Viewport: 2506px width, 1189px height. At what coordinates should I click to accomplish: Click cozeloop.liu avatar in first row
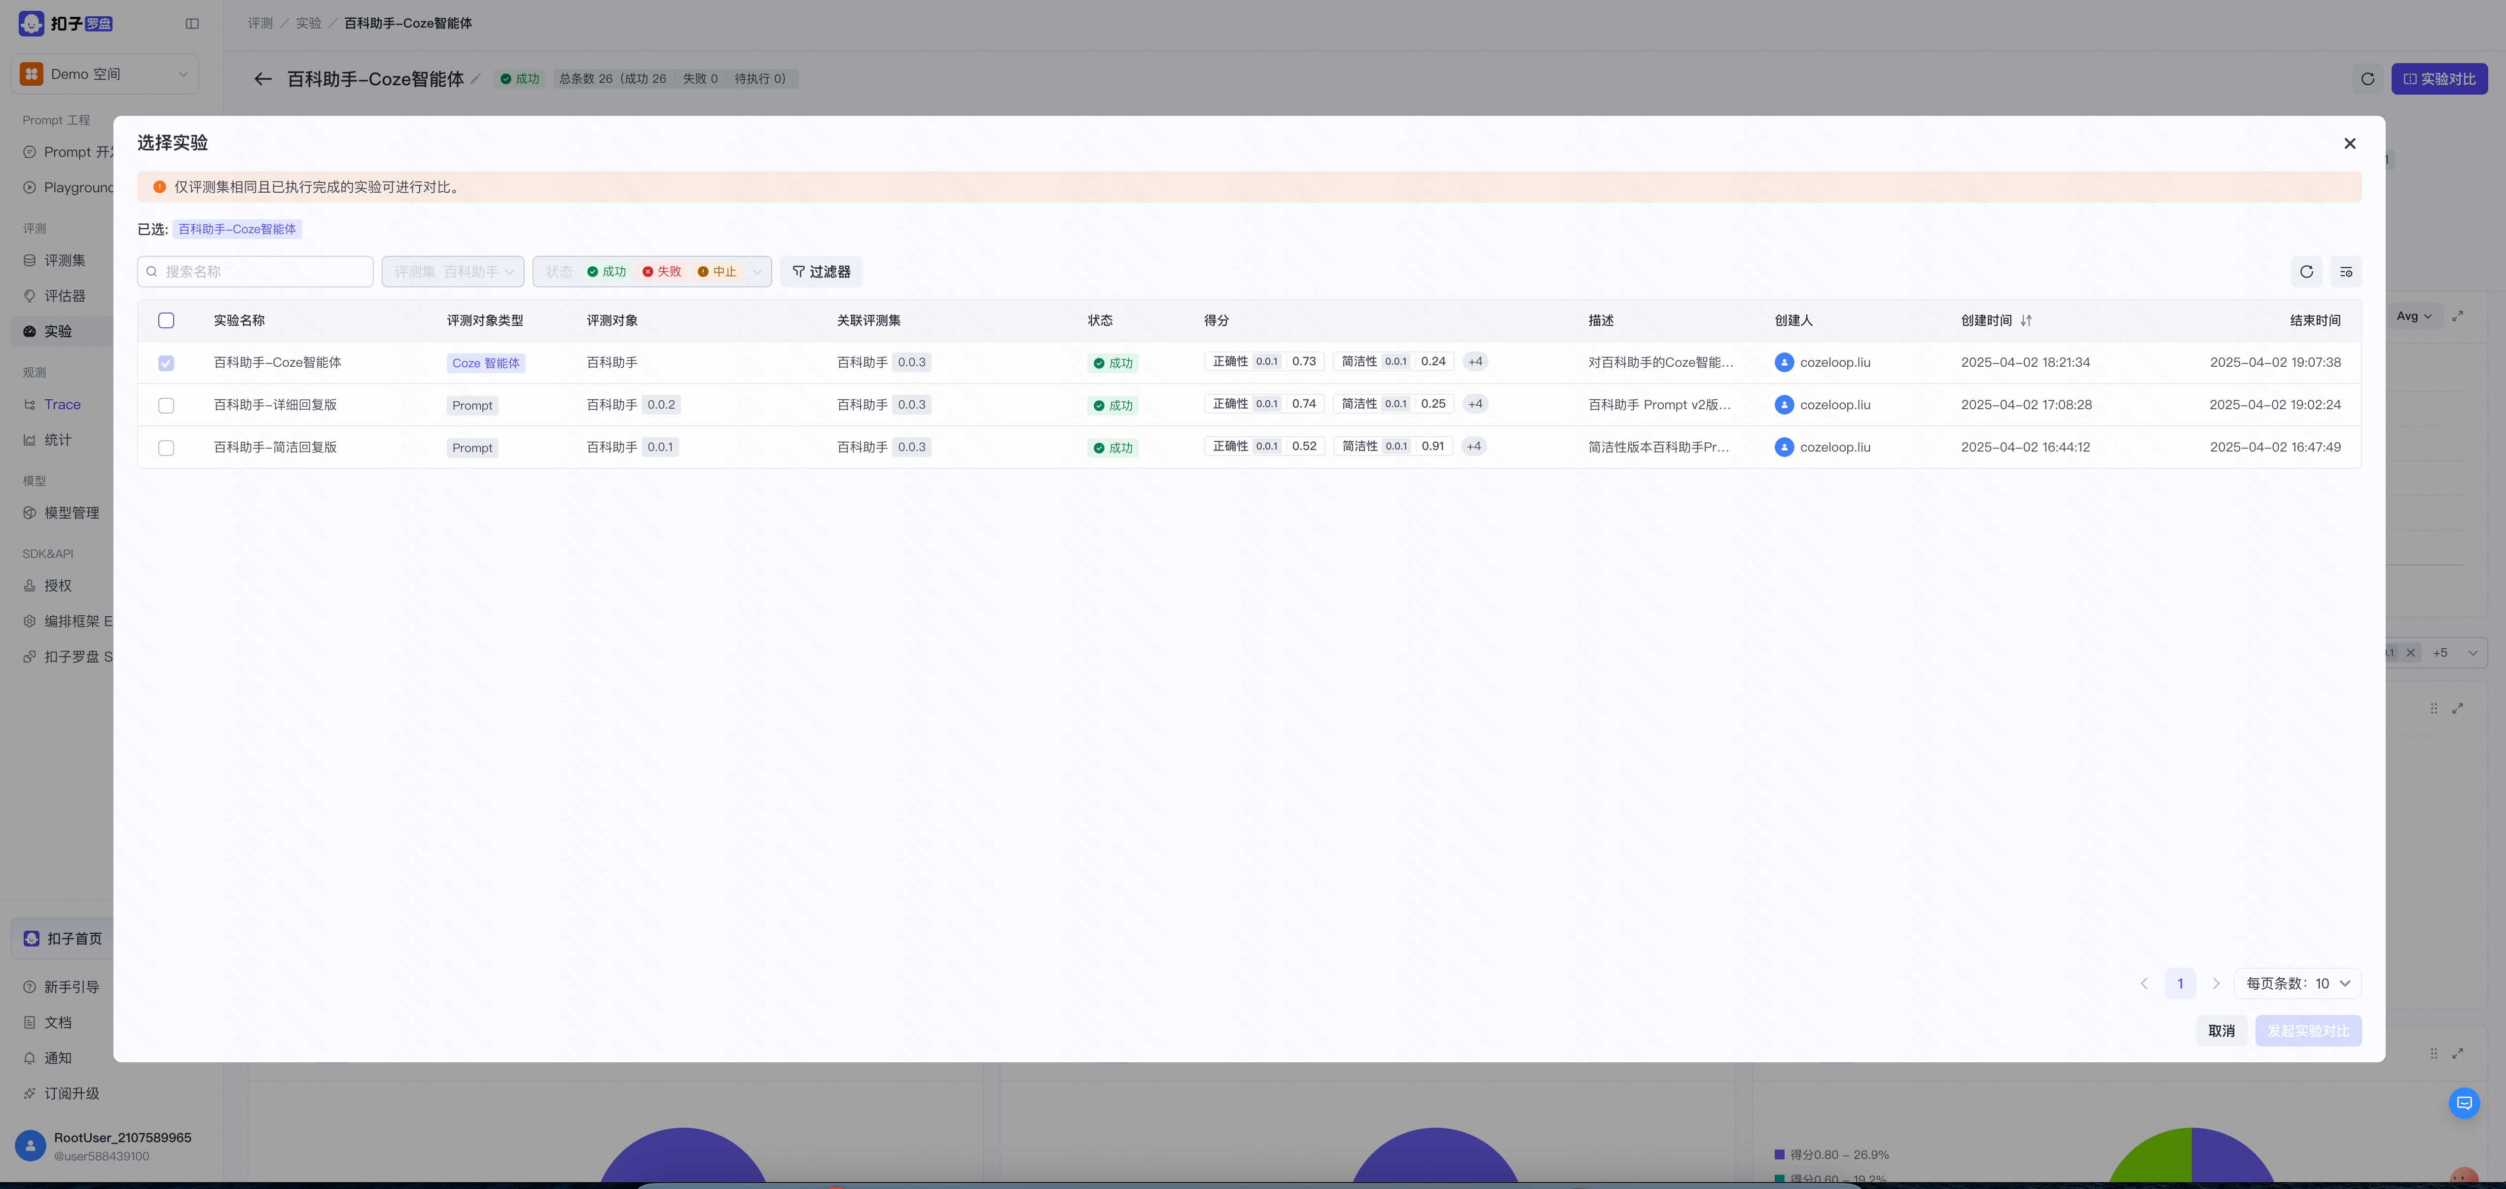(x=1784, y=363)
